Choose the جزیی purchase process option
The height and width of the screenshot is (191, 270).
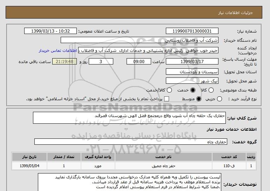point(220,99)
